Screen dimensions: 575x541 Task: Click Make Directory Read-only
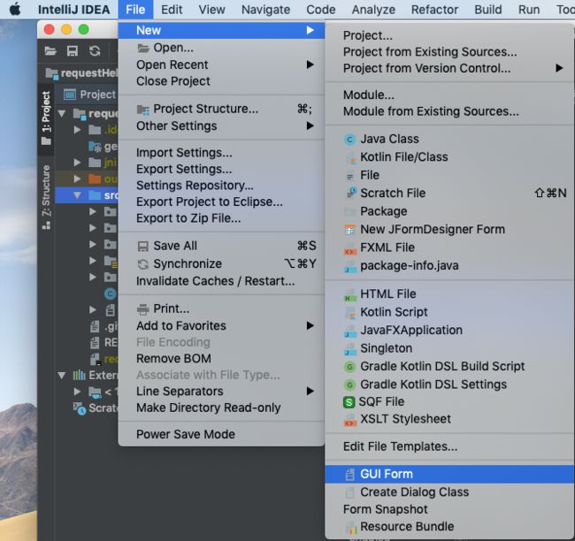click(221, 408)
